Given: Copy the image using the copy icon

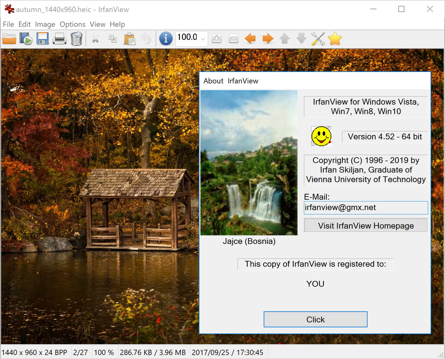Looking at the screenshot, I should click(112, 39).
